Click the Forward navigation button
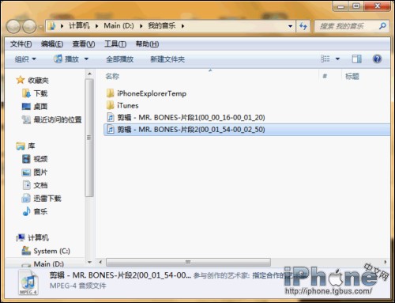 click(x=29, y=26)
